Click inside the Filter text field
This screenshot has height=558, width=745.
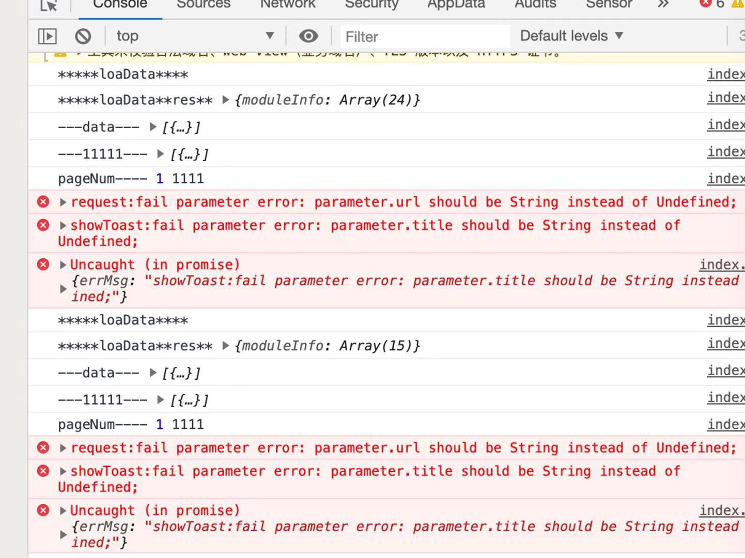[424, 36]
